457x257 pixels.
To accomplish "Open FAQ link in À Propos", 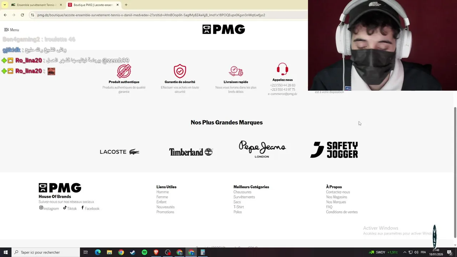I will click(x=329, y=207).
